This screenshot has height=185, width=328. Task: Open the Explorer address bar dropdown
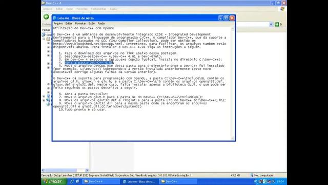271,24
